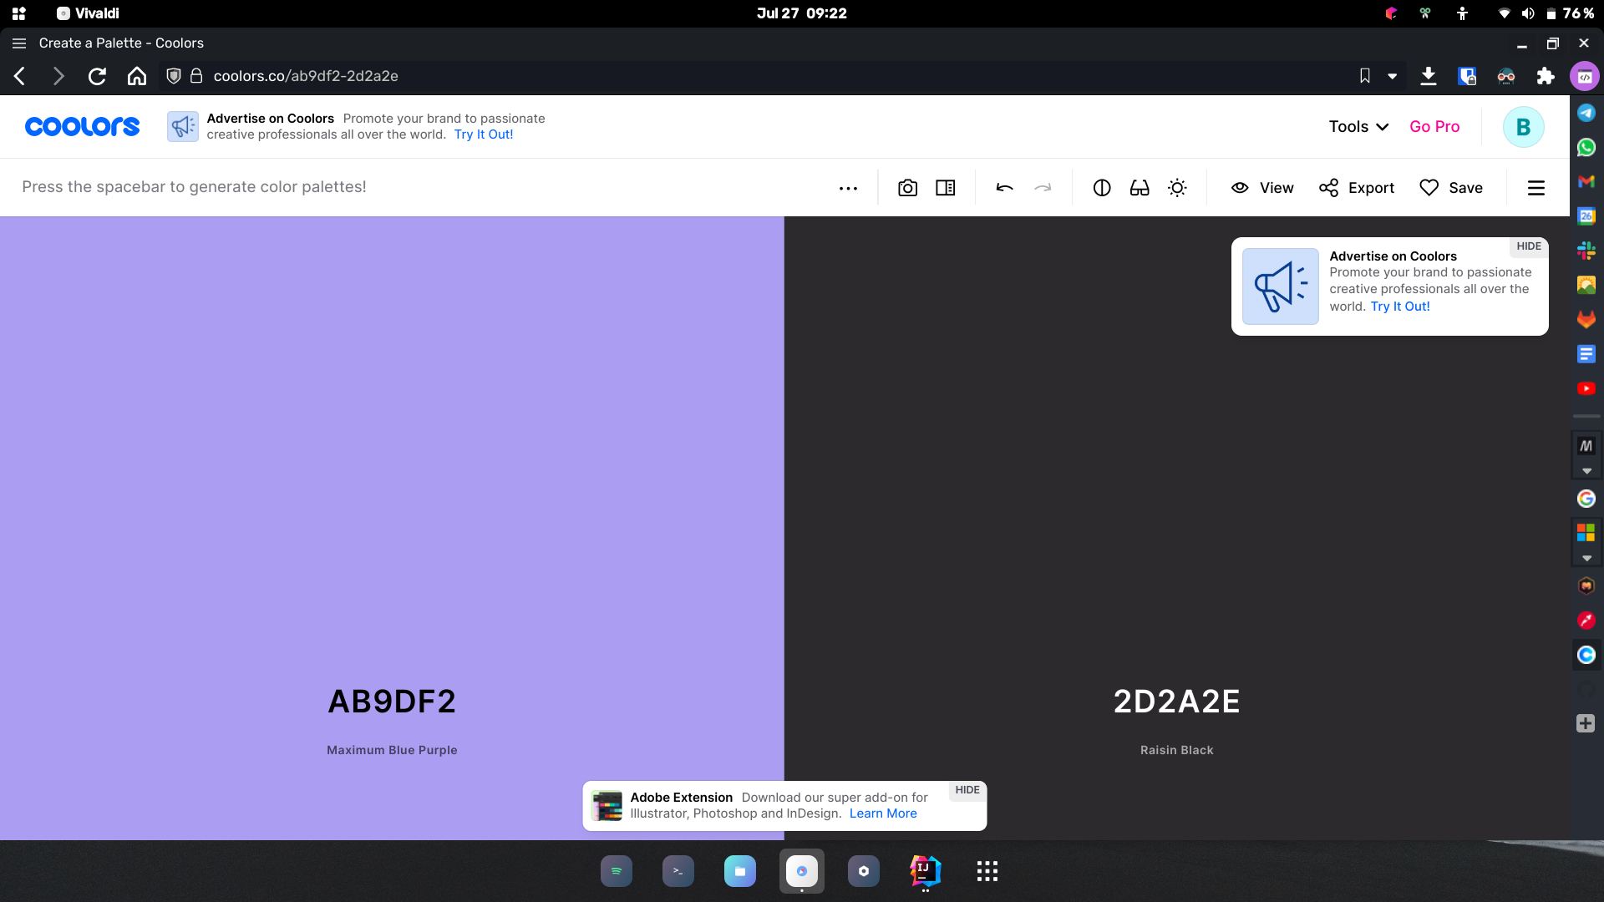Screen dimensions: 1604x902
Task: Undo the last palette change
Action: point(1003,187)
